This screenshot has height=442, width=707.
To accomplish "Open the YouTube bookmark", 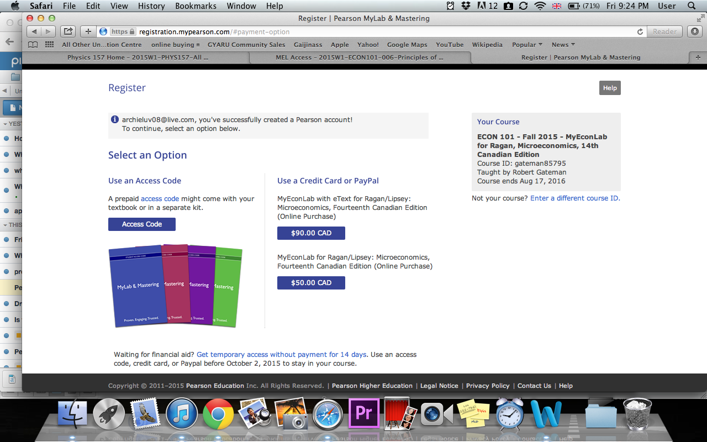I will [450, 45].
